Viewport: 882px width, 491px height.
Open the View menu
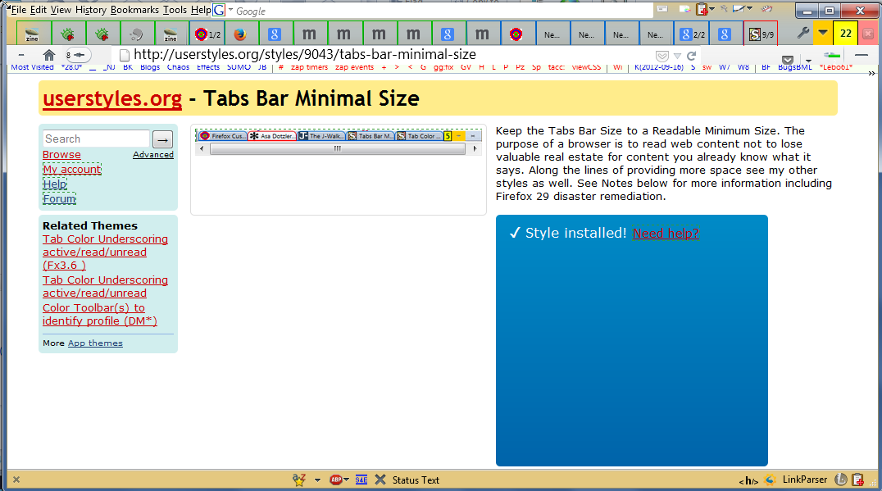point(61,10)
